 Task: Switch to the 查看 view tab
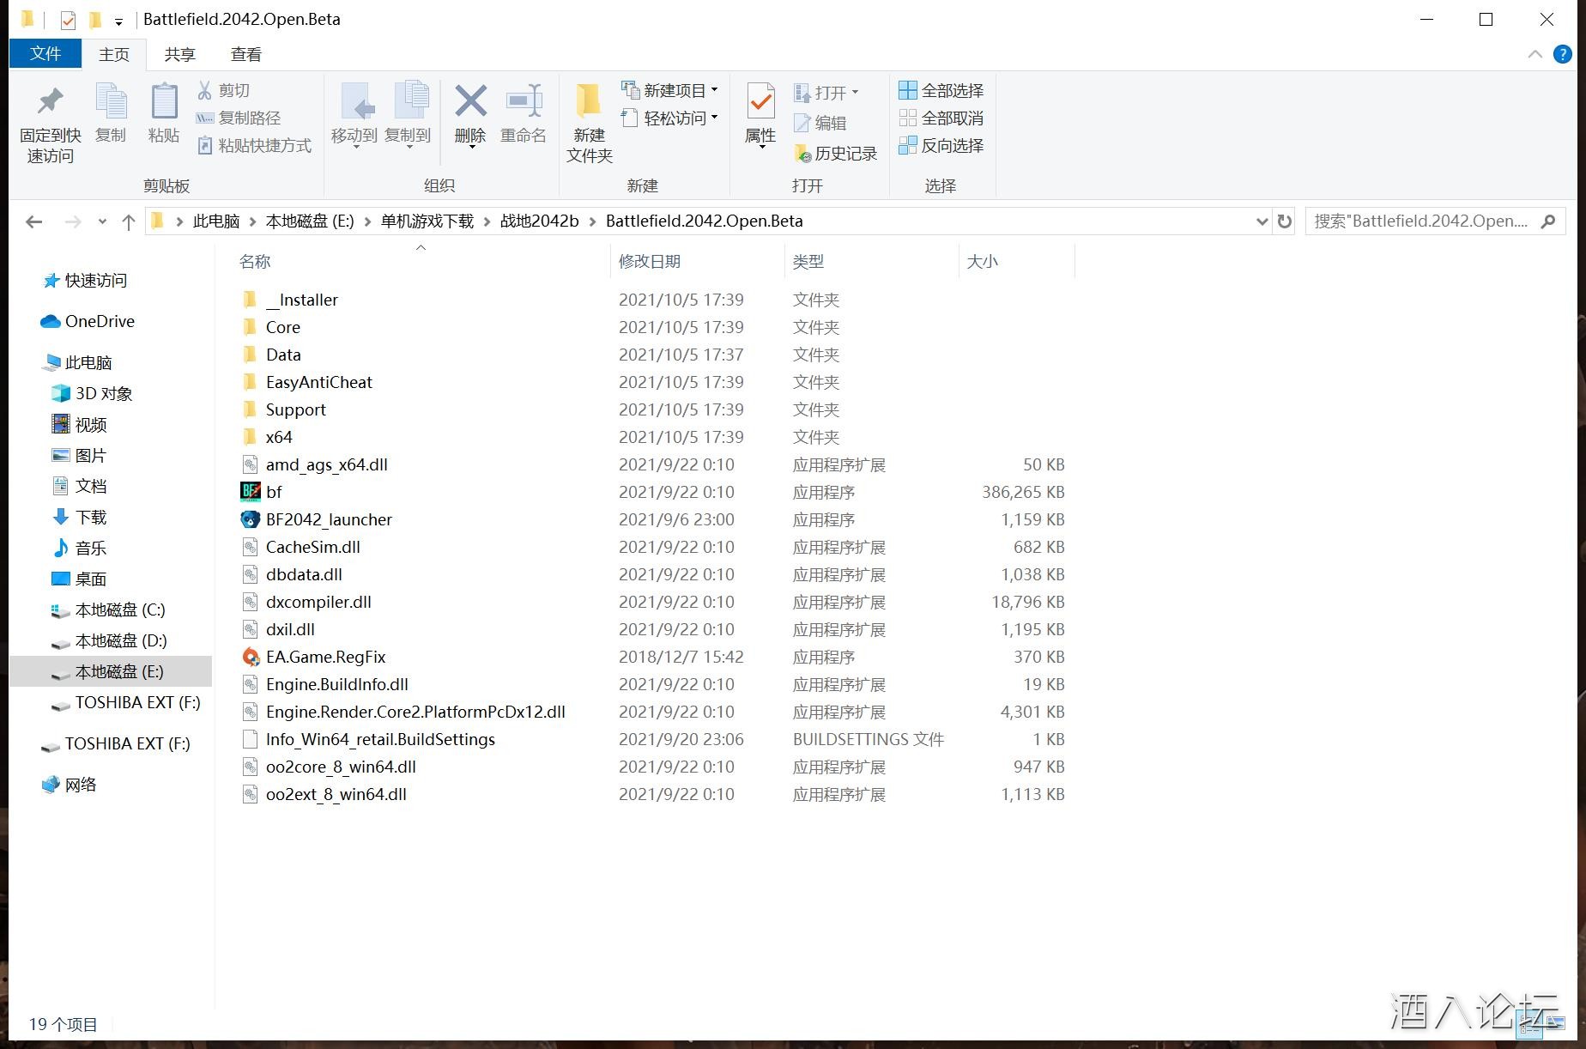coord(246,54)
